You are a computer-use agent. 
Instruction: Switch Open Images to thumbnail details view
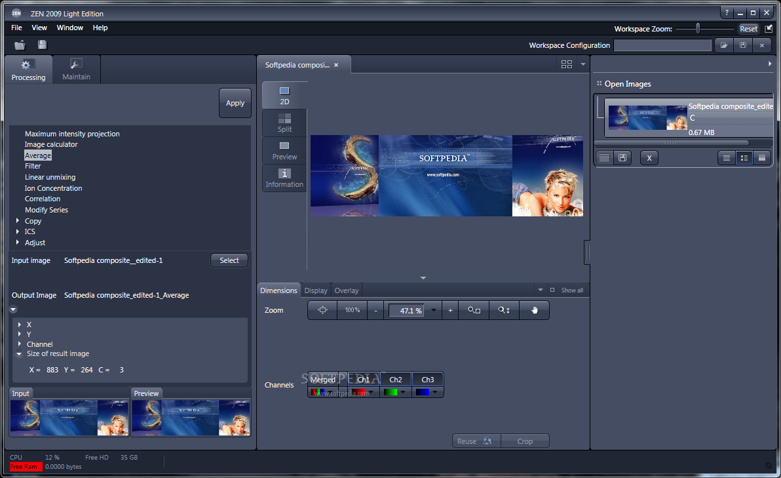pyautogui.click(x=744, y=158)
